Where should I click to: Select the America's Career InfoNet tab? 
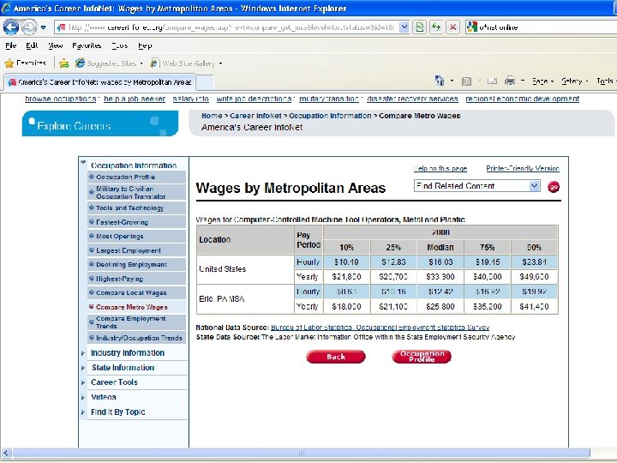(100, 82)
